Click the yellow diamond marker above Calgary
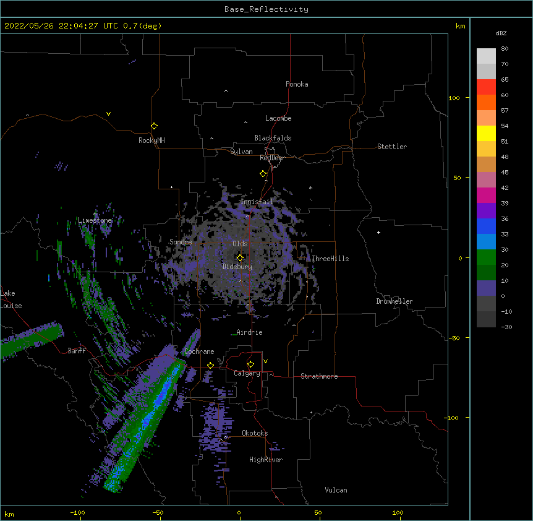 (250, 364)
